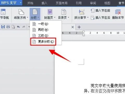The image size is (125, 94).
Task: Click the Undo arrow icon
Action: [x=18, y=27]
